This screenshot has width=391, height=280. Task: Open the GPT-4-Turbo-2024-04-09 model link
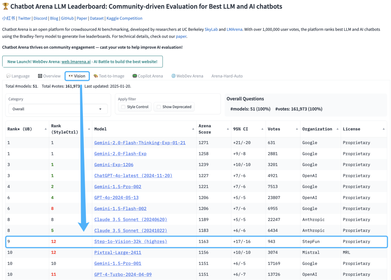click(123, 274)
